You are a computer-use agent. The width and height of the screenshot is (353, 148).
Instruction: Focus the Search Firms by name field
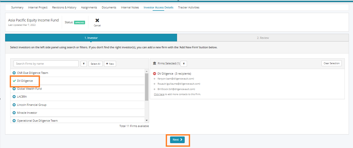[x=46, y=64]
